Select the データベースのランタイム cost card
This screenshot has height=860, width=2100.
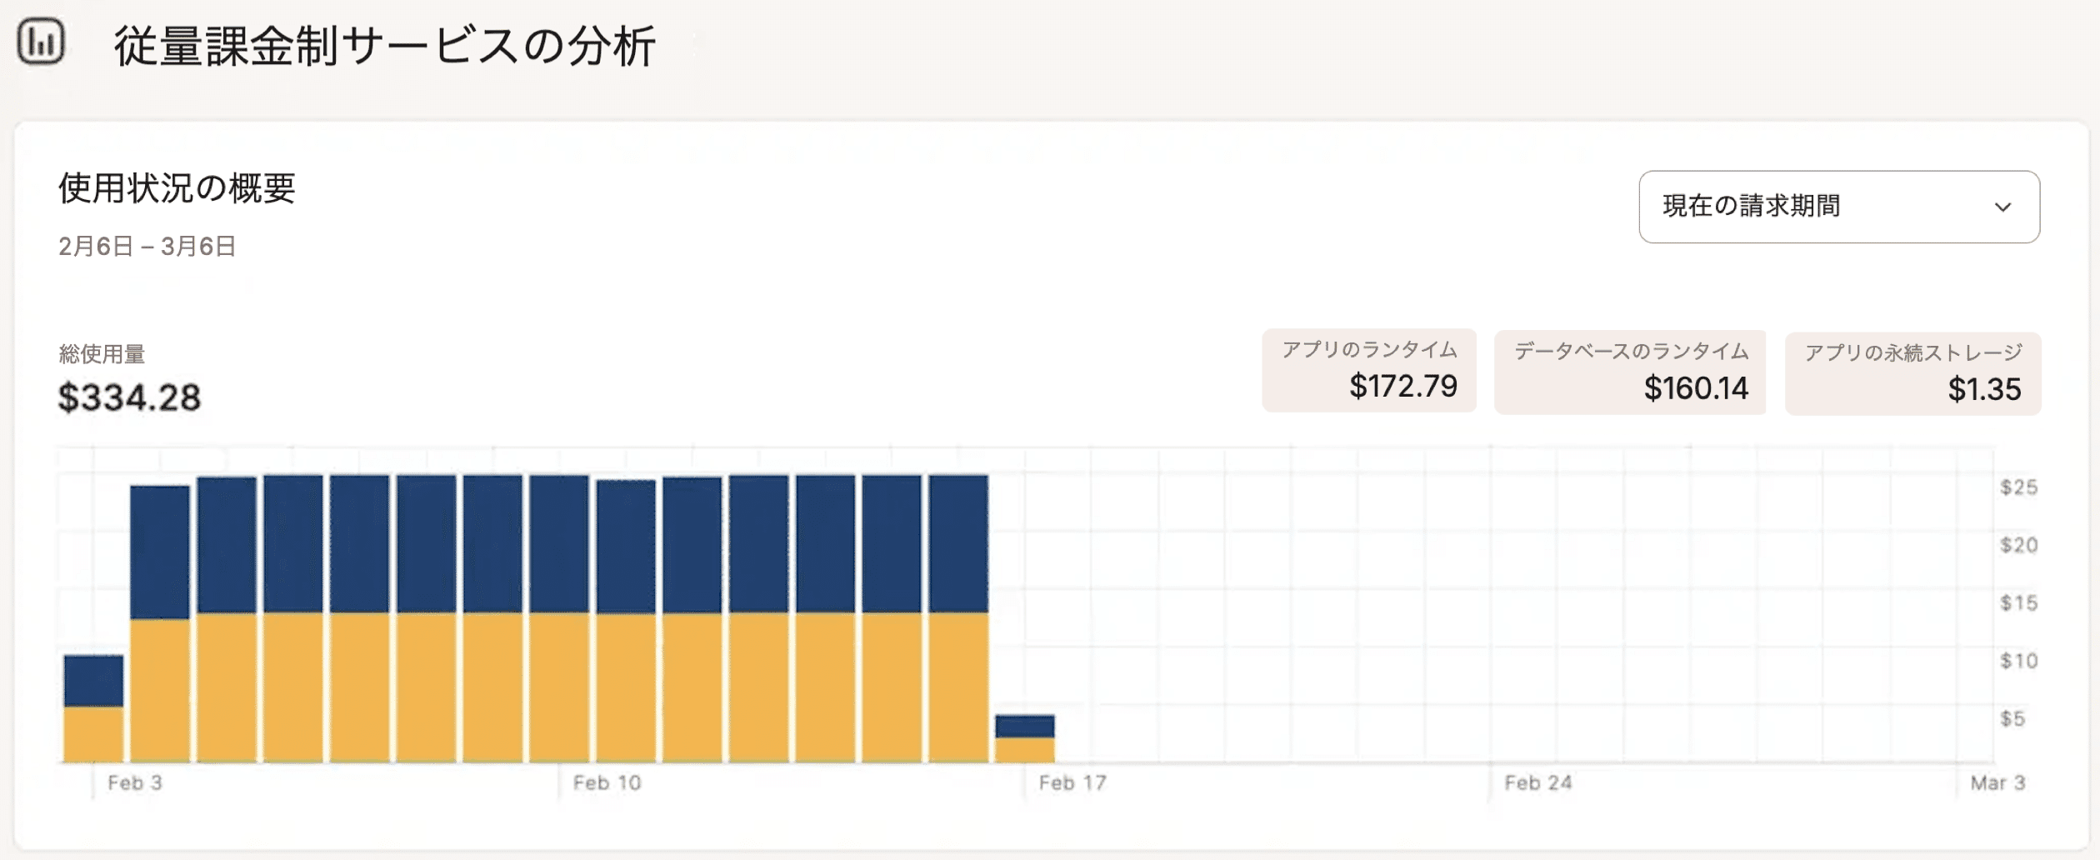[x=1629, y=372]
